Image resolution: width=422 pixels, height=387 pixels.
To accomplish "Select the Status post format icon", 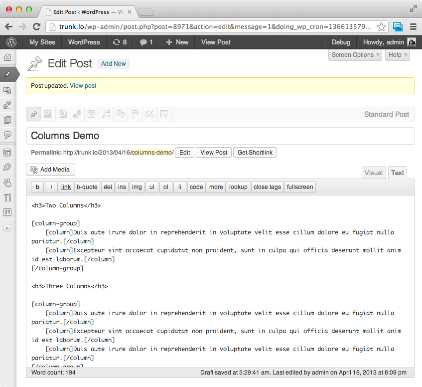I will click(135, 114).
